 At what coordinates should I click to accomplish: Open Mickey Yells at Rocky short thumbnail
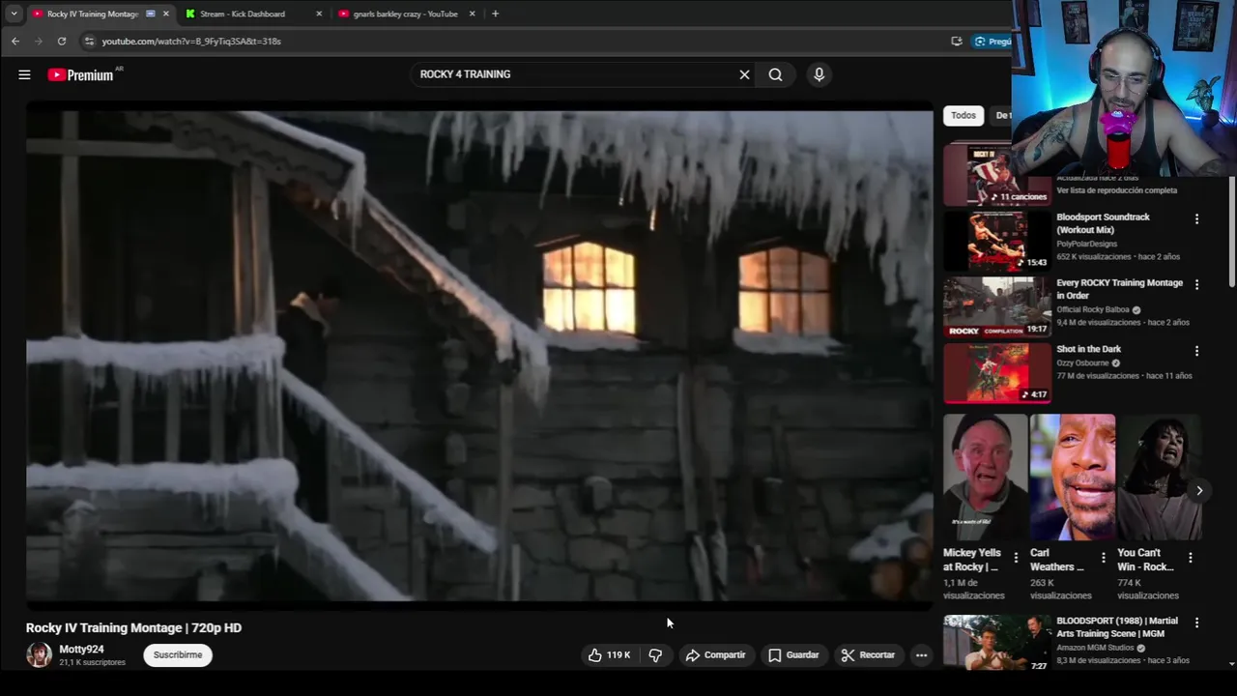(x=985, y=477)
